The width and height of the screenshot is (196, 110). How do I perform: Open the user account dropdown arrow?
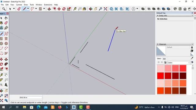pos(137,9)
